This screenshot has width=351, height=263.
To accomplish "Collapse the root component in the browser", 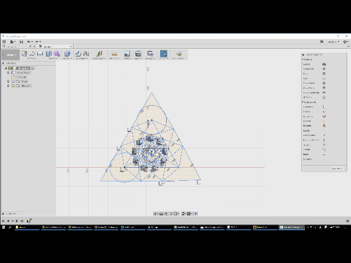I will pos(5,68).
